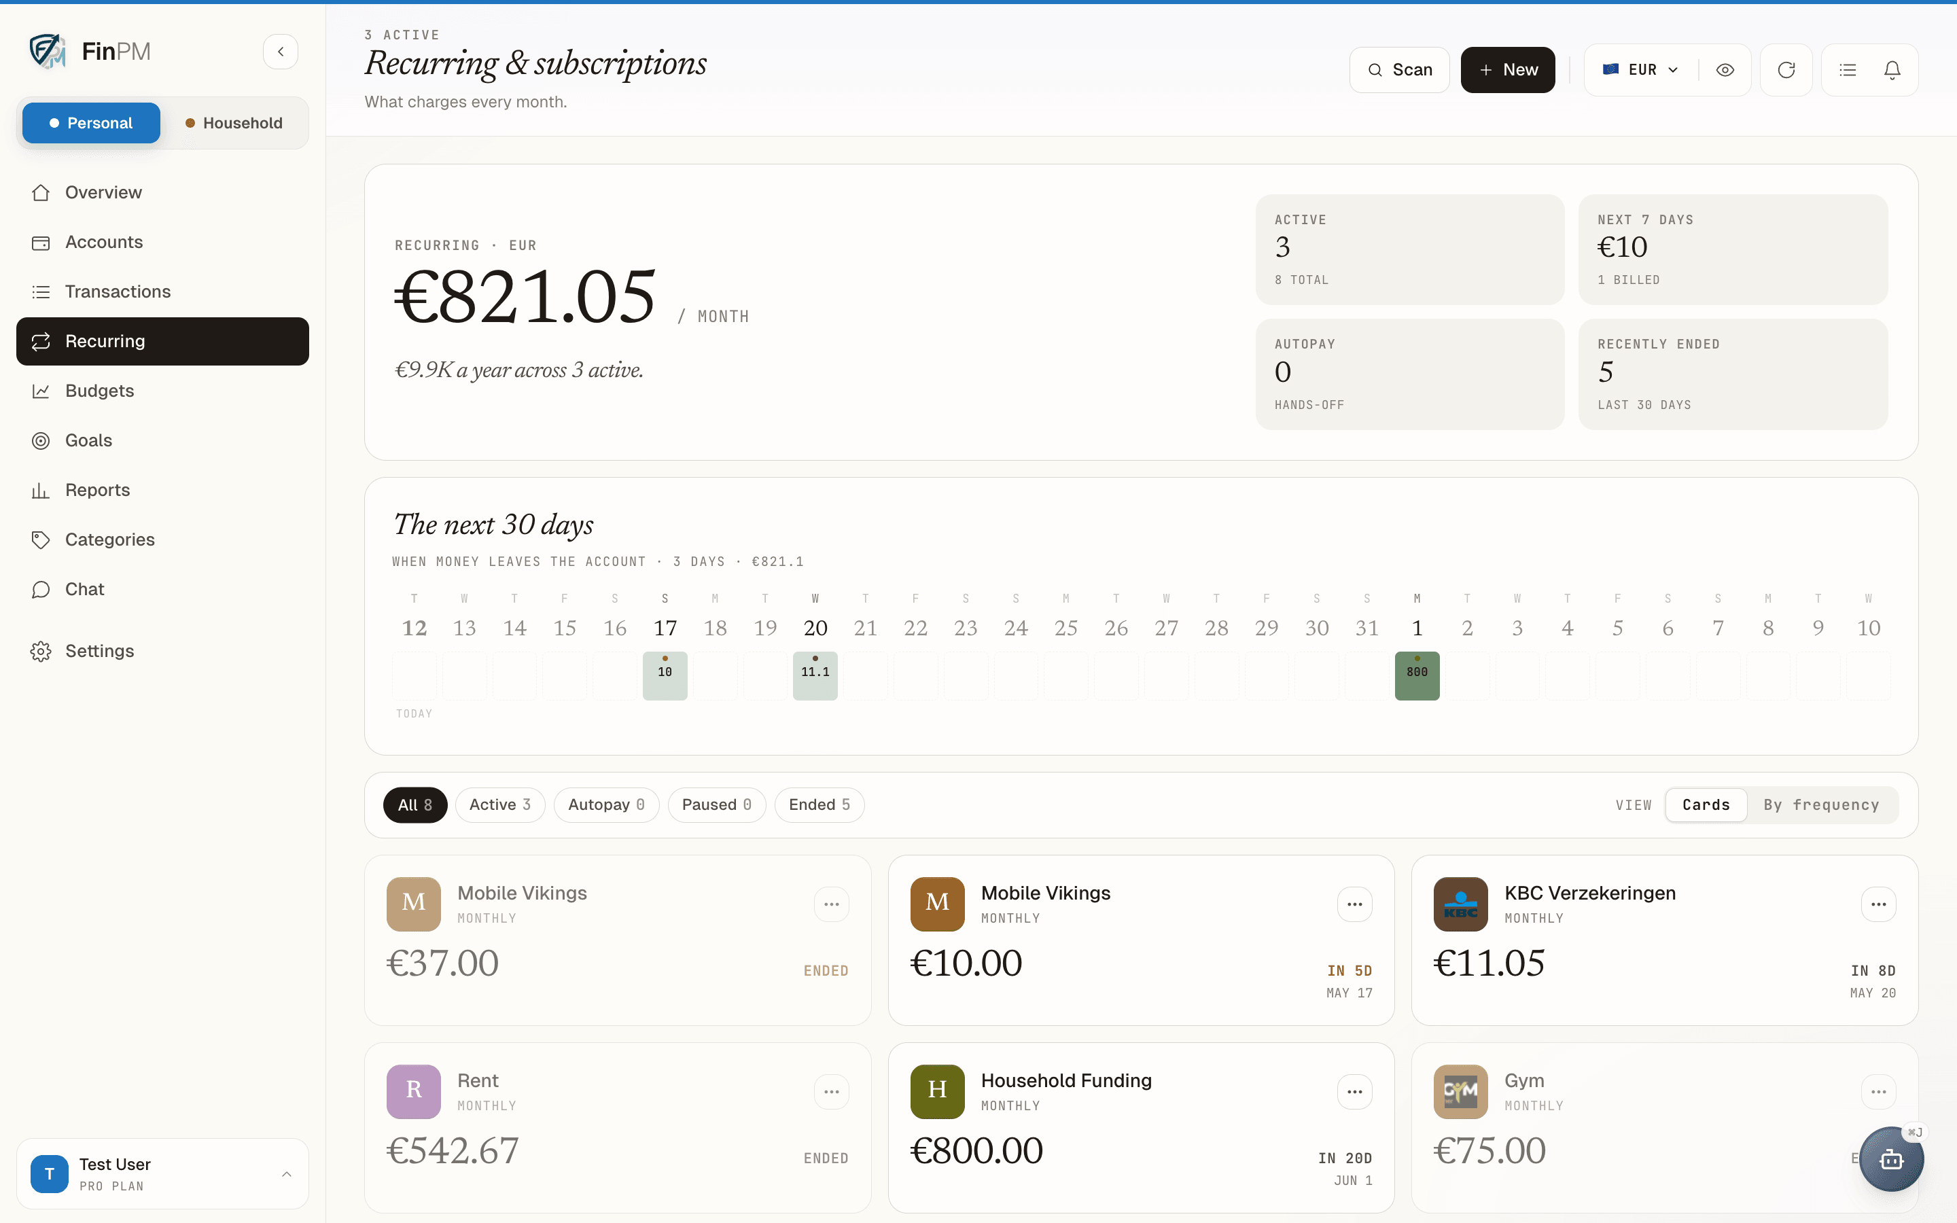Open options menu on KBC Verzekeringen card
1957x1223 pixels.
click(1879, 904)
